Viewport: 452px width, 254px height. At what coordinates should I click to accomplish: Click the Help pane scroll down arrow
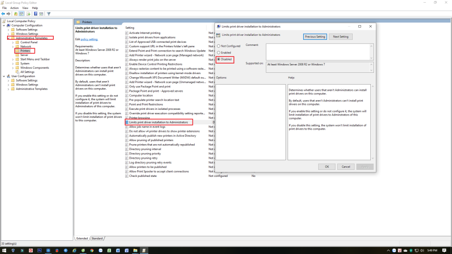click(x=373, y=158)
